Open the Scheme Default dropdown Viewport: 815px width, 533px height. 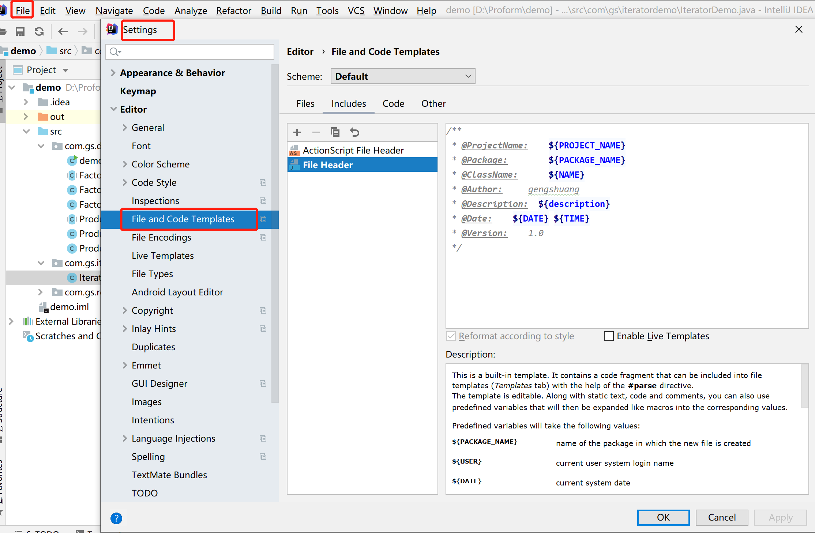click(403, 76)
